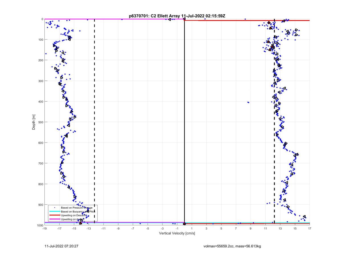Image resolution: width=342 pixels, height=253 pixels.
Task: Click depth axis tick label '1000'
Action: (40, 225)
